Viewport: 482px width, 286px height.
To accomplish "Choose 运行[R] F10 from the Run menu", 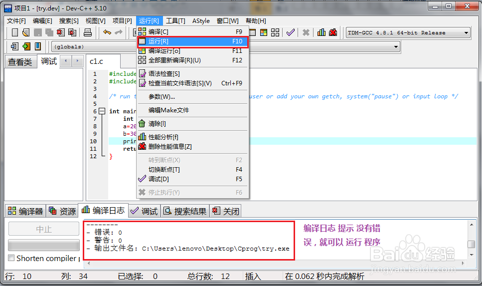I will click(193, 41).
